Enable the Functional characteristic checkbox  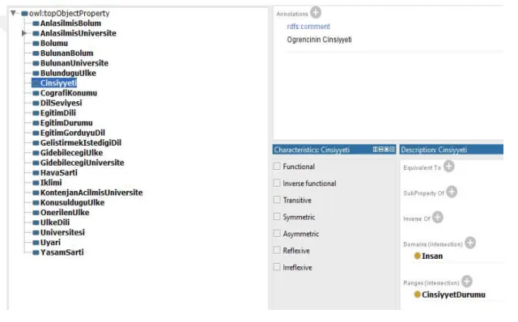pyautogui.click(x=277, y=166)
